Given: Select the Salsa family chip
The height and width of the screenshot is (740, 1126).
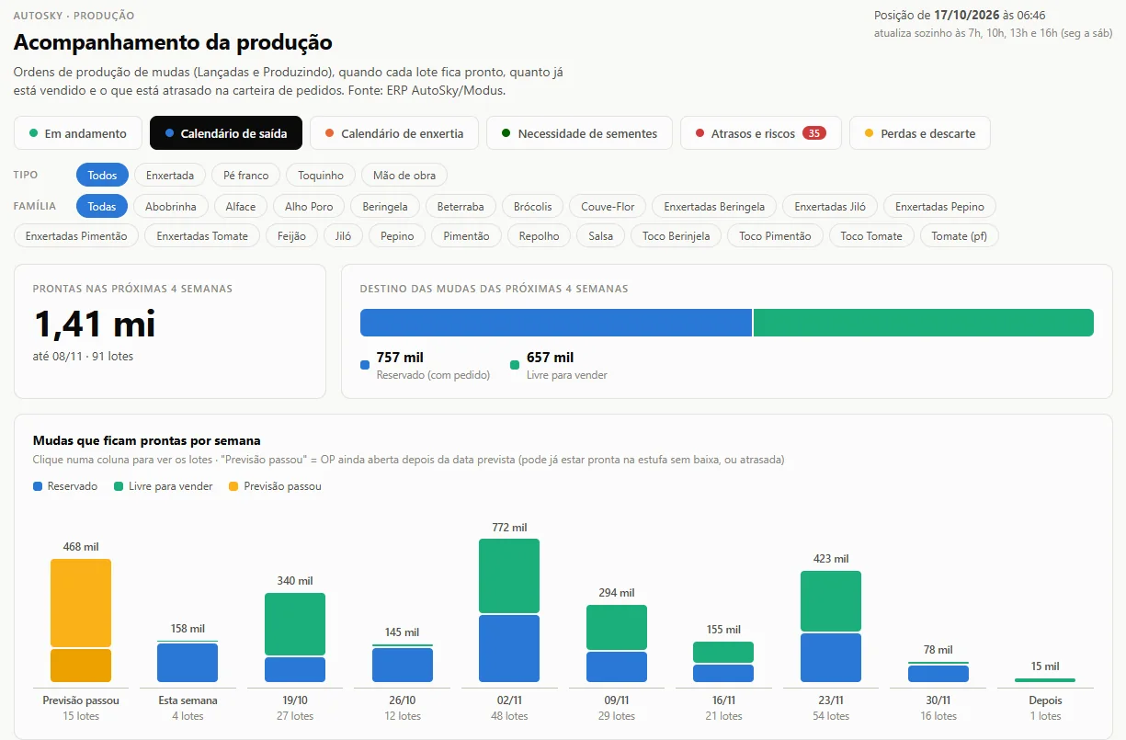Looking at the screenshot, I should 600,235.
